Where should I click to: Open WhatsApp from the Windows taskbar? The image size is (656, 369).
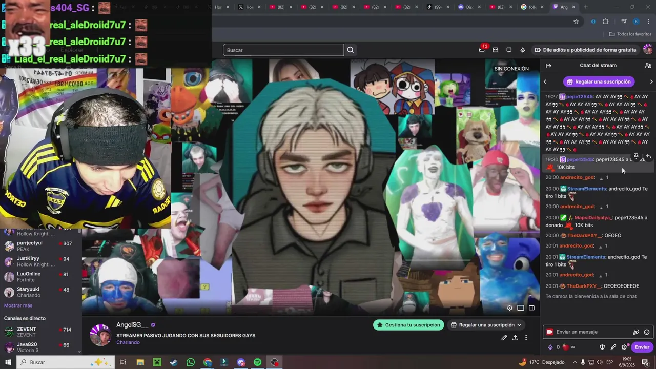pyautogui.click(x=191, y=362)
